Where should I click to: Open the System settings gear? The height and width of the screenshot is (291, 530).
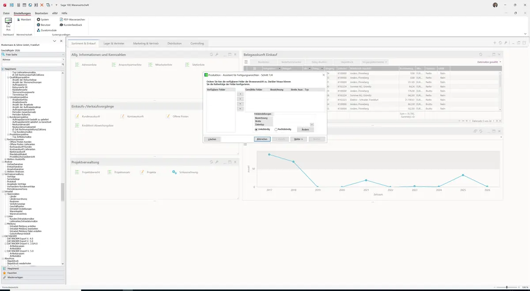(38, 19)
